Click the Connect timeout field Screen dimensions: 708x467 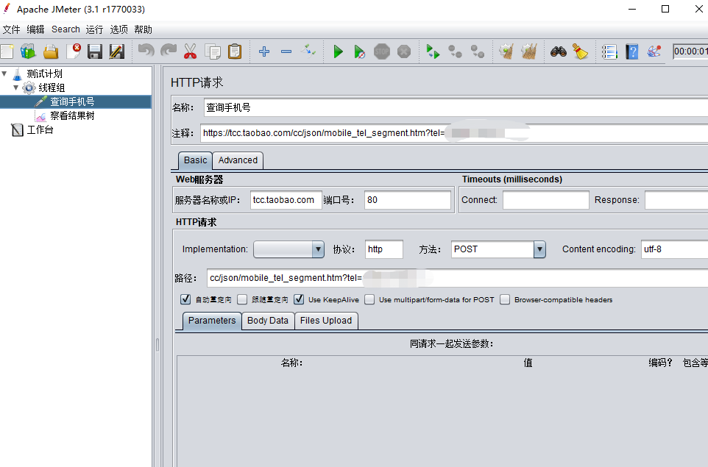tap(546, 200)
